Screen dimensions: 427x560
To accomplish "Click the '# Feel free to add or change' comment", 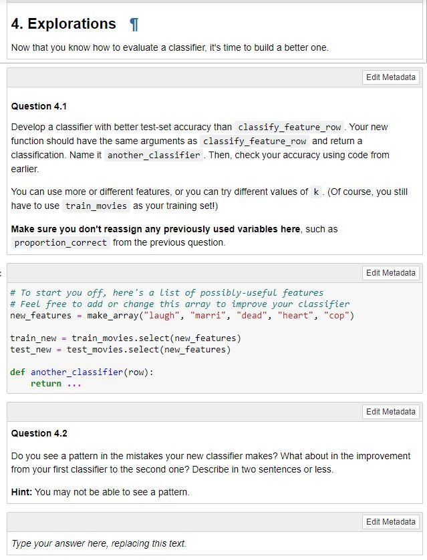I will (x=180, y=304).
